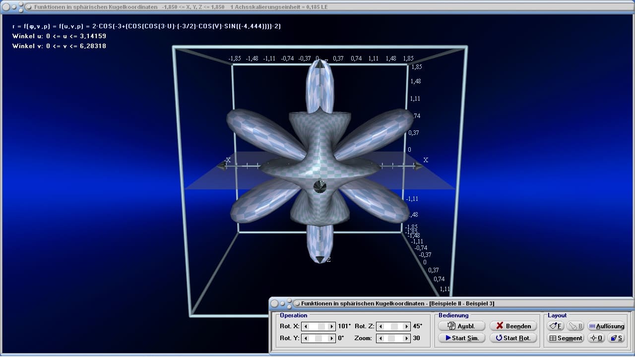Click the Beenden button
This screenshot has width=635, height=357.
(x=513, y=326)
